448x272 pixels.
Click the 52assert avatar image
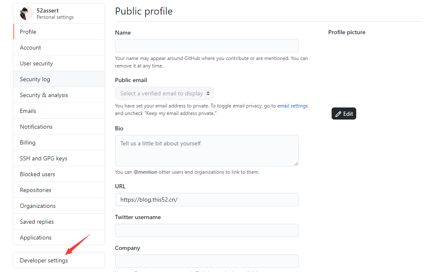(x=26, y=13)
